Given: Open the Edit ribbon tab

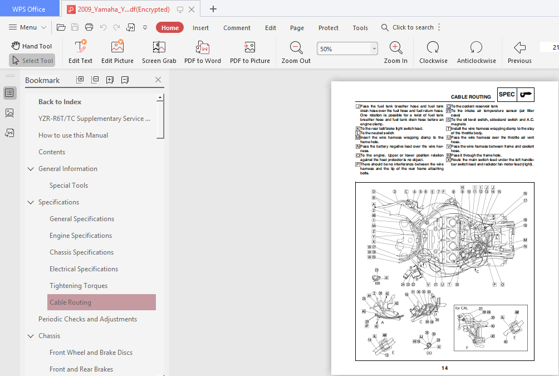Looking at the screenshot, I should pyautogui.click(x=270, y=28).
